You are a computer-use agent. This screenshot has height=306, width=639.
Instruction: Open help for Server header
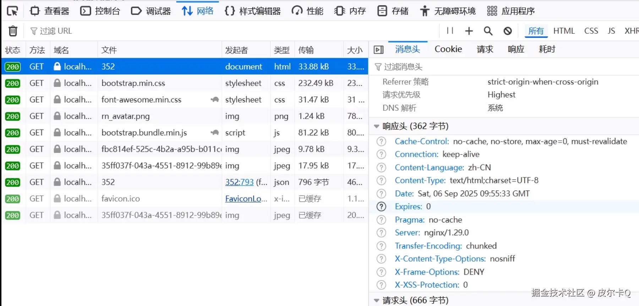tap(381, 233)
